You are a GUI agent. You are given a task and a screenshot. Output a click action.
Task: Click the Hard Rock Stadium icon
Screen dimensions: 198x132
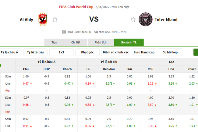tap(64, 32)
